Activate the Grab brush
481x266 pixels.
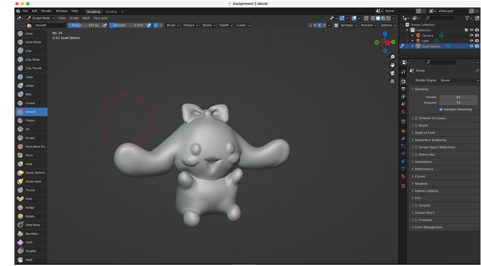coord(31,164)
